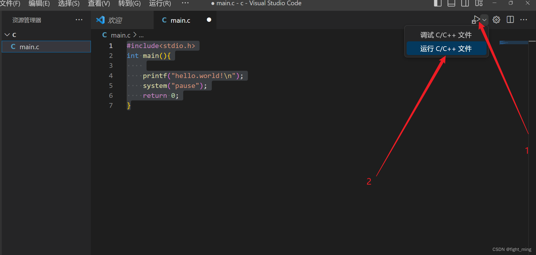Click line number 1 in the gutter
The width and height of the screenshot is (536, 255).
click(x=111, y=46)
